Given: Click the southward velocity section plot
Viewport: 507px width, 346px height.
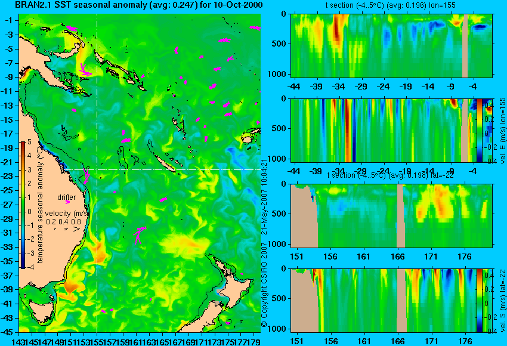Looking at the screenshot, I should click(x=391, y=301).
